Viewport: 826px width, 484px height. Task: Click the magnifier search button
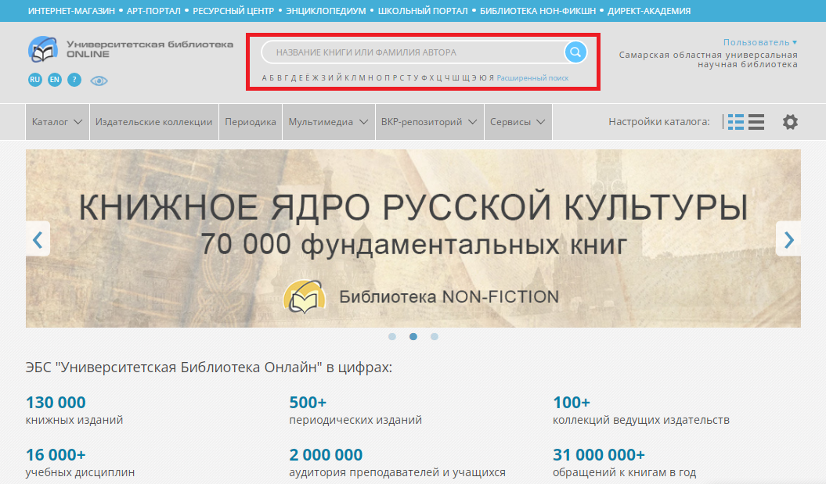tap(575, 52)
